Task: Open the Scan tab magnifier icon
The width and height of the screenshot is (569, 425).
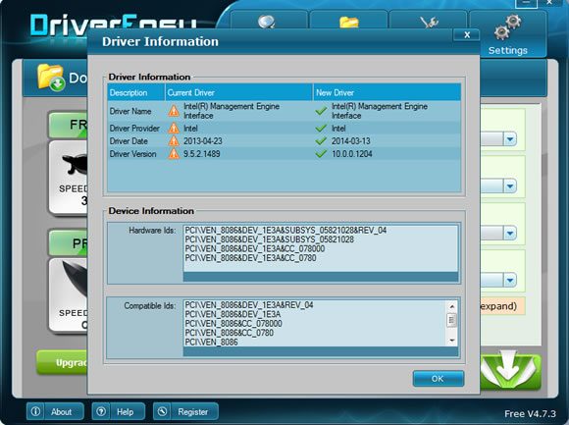Action: [x=267, y=22]
